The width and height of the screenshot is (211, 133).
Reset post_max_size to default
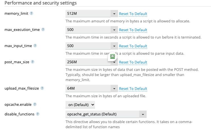(x=133, y=62)
